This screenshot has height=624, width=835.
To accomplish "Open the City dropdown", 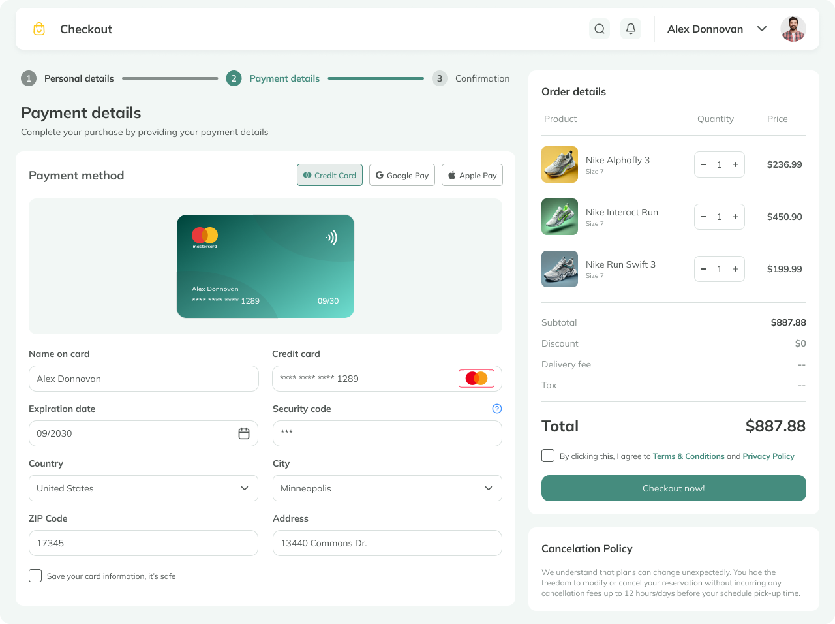I will 387,488.
